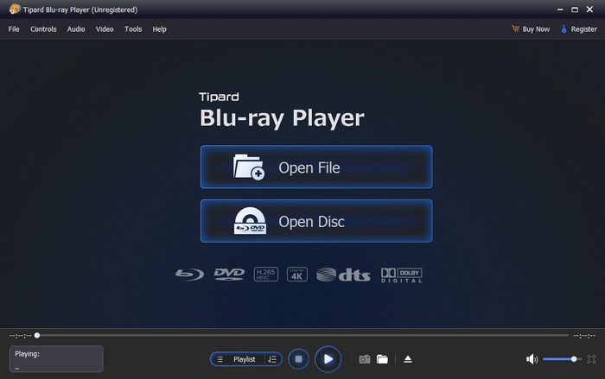Click the Register key icon
The image size is (605, 379).
564,29
